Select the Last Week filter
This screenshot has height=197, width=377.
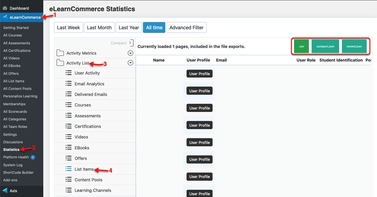[68, 27]
